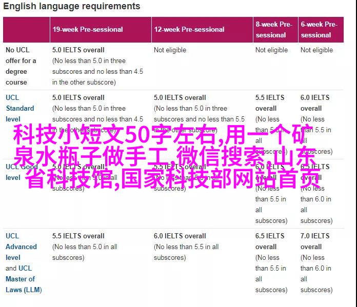Select the '12-week Pre-sessional' column header
The width and height of the screenshot is (357, 307).
pyautogui.click(x=202, y=30)
